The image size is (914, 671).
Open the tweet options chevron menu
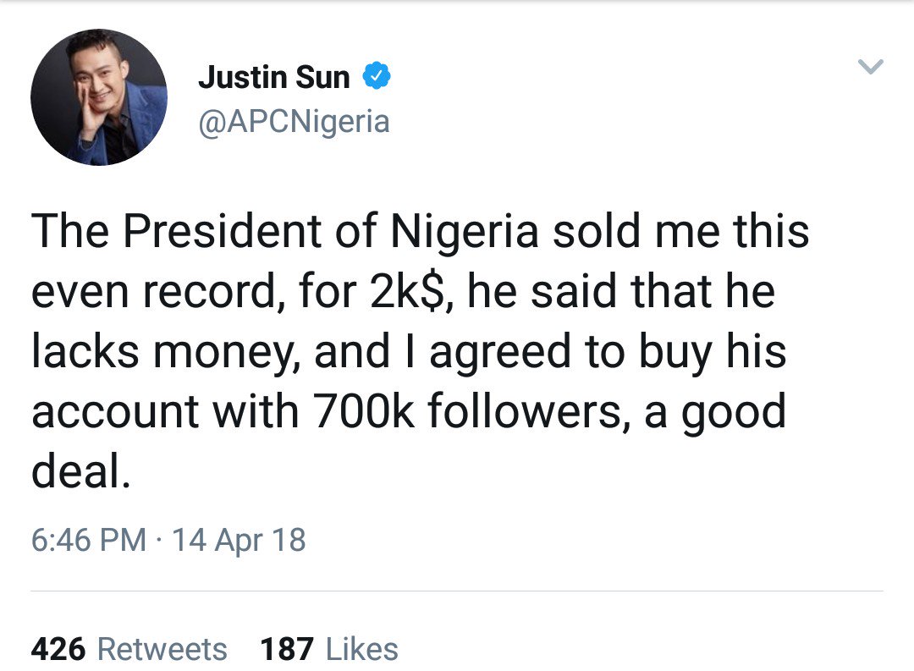pyautogui.click(x=871, y=66)
